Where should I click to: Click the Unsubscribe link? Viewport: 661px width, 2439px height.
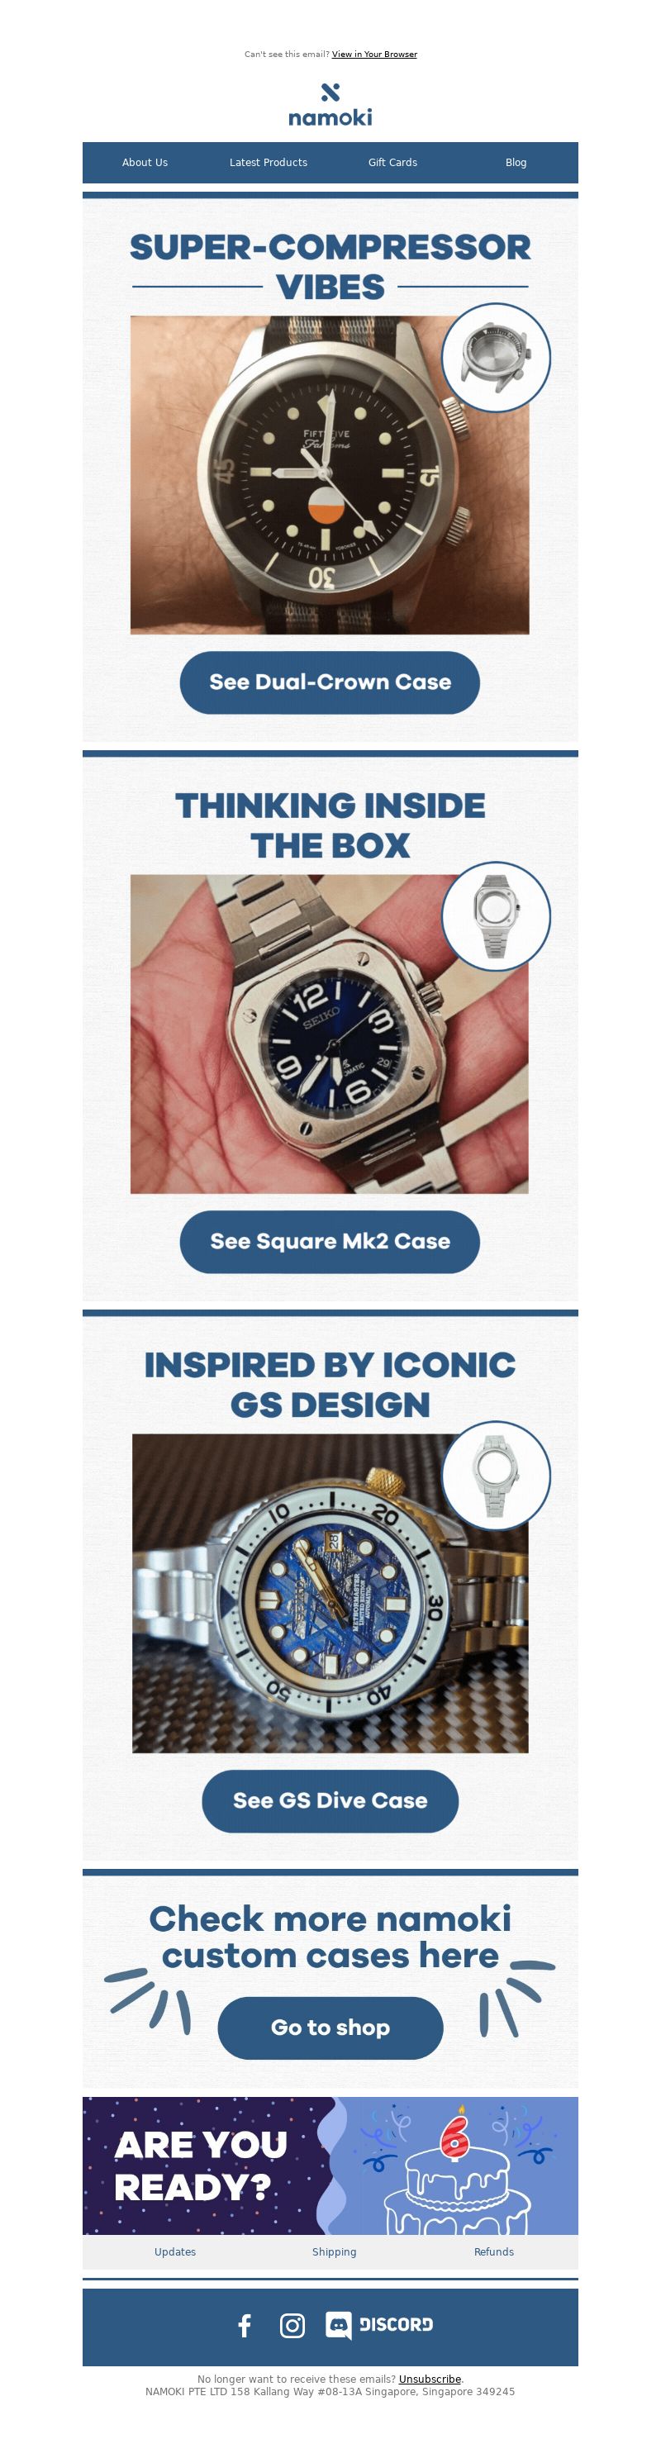click(430, 2380)
